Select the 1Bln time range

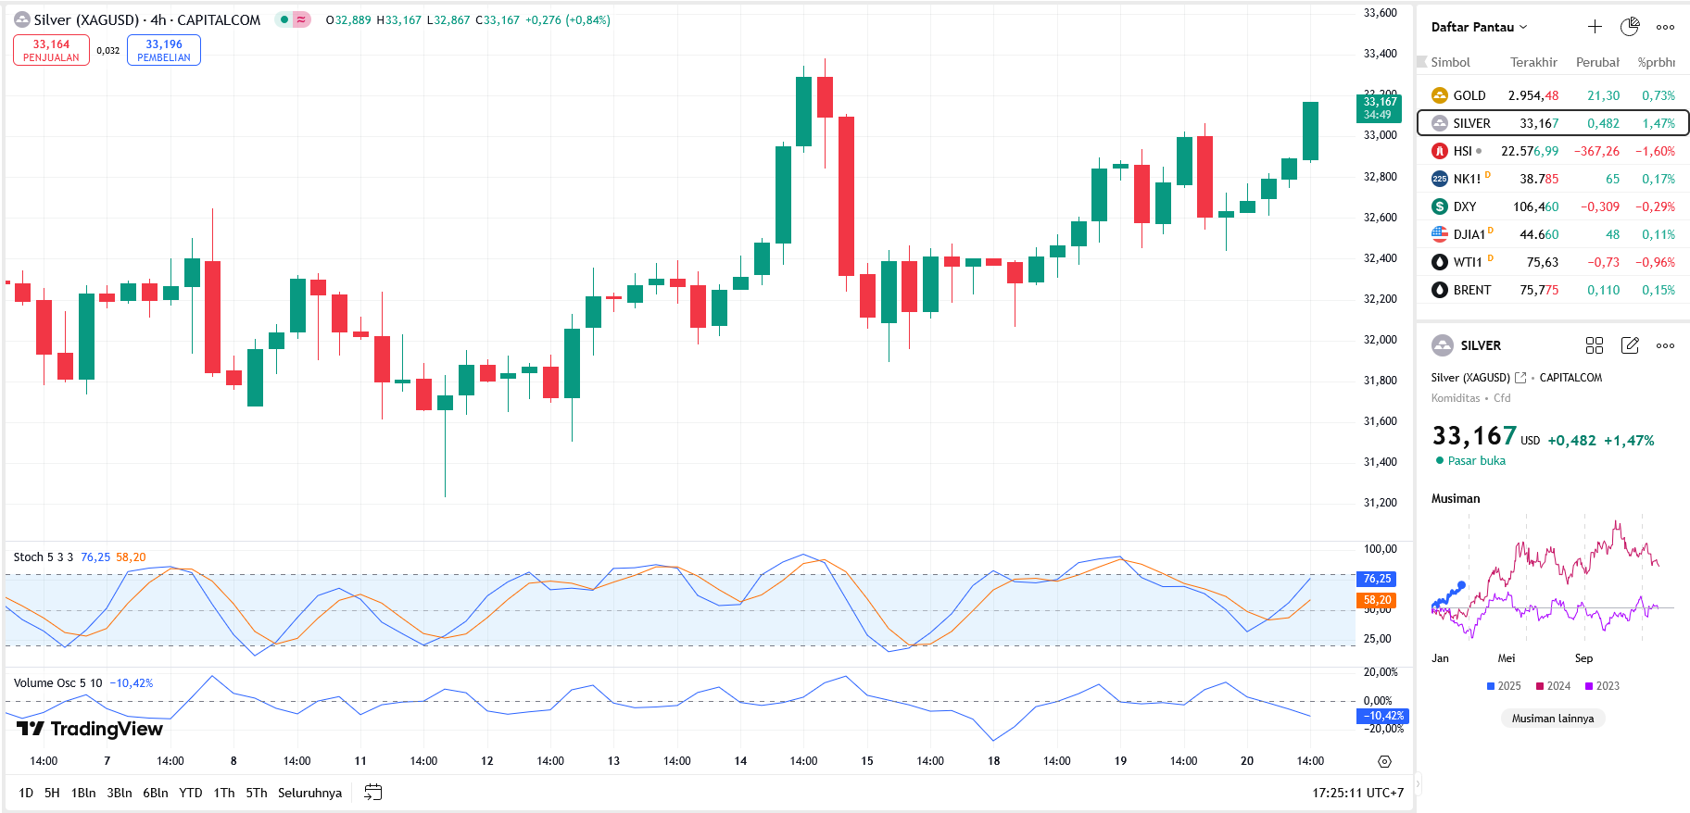[83, 793]
